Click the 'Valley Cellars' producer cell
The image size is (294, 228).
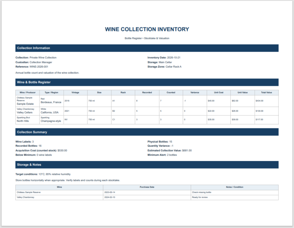click(24, 113)
